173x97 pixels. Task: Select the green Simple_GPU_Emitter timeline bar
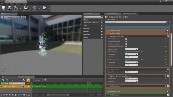67,86
